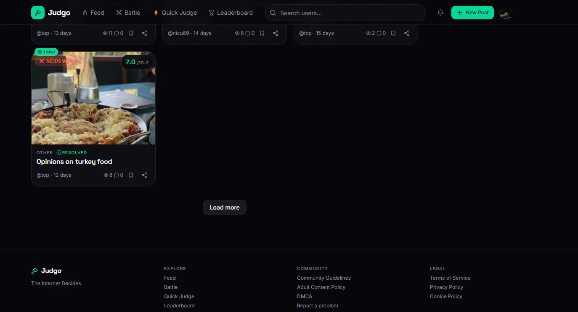Open the footer Battle link
Image resolution: width=578 pixels, height=312 pixels.
pyautogui.click(x=171, y=287)
